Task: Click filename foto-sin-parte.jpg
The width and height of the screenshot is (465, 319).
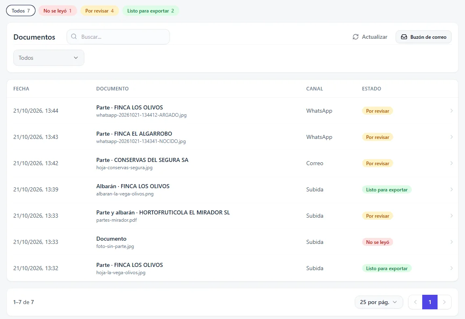Action: 115,246
